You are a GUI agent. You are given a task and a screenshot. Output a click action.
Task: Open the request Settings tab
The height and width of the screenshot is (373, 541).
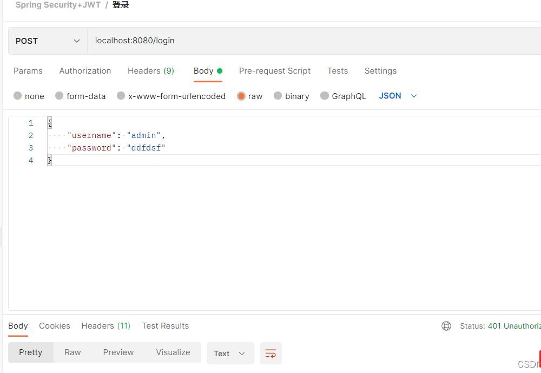tap(380, 71)
